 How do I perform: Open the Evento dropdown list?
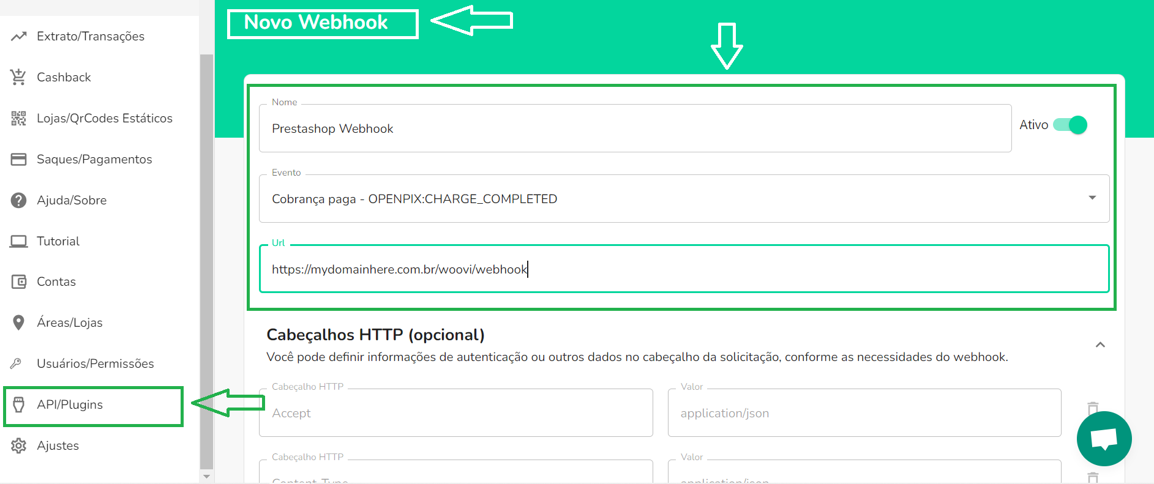click(1092, 198)
